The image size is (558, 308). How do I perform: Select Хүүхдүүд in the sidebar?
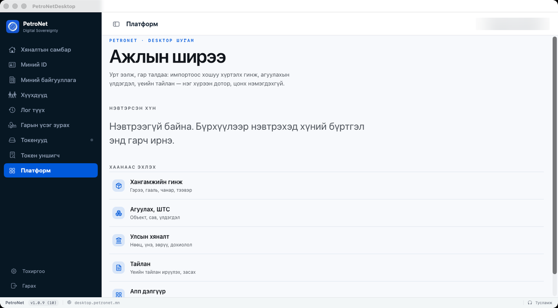[x=51, y=95]
